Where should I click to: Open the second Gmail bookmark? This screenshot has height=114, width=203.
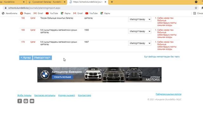(x=78, y=13)
